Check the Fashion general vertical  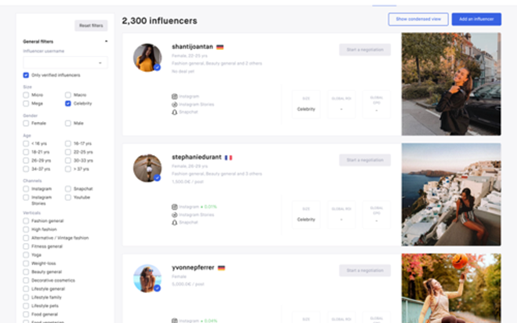click(x=26, y=220)
